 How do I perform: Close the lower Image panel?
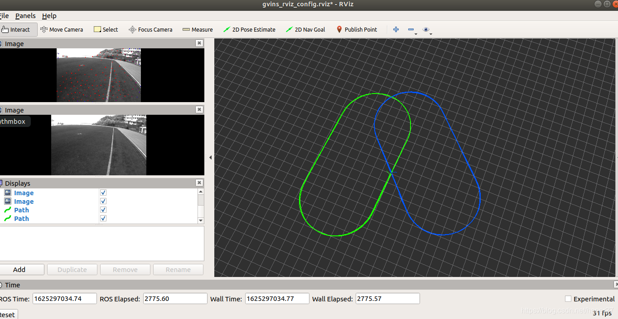coord(199,110)
